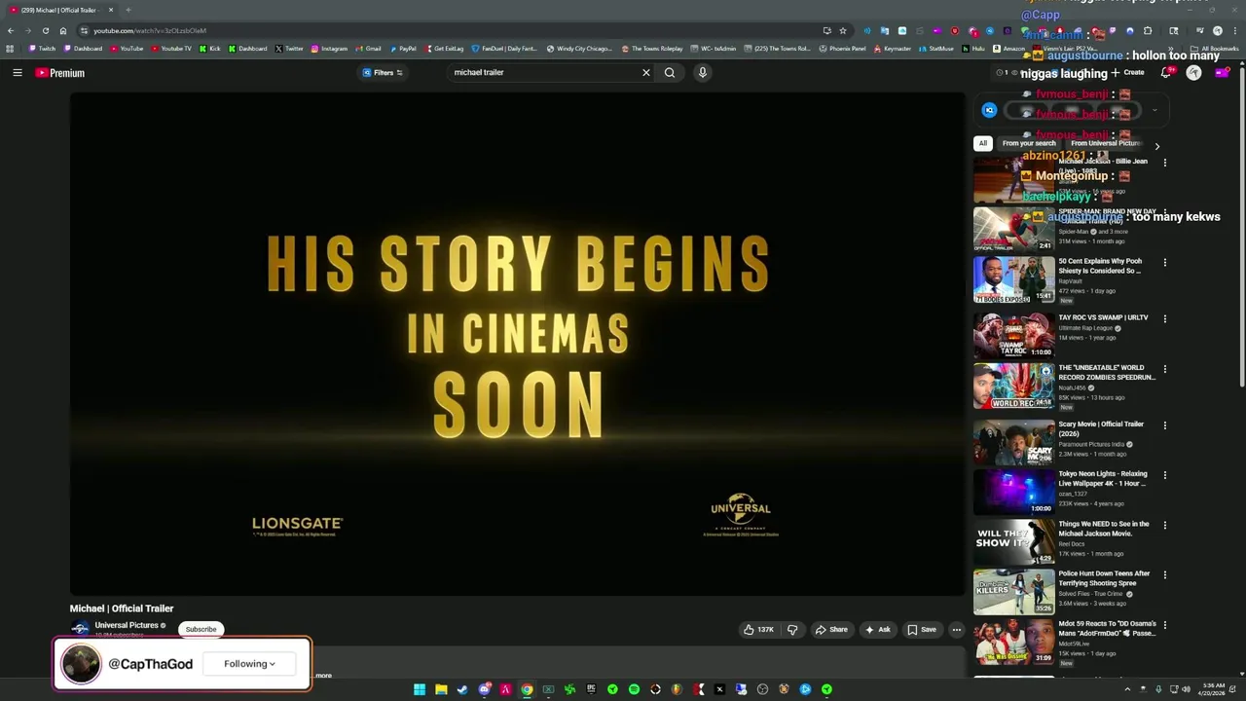Click the magnifying glass search button
This screenshot has width=1246, height=701.
[x=670, y=72]
